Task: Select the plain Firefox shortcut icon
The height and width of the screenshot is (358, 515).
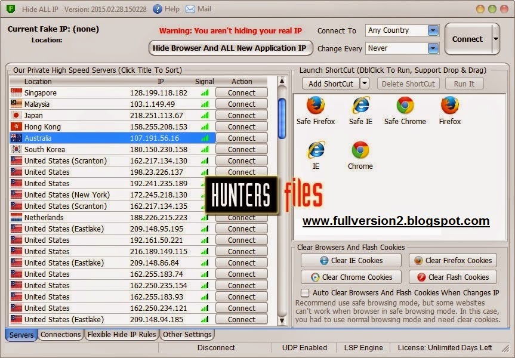Action: (x=449, y=106)
